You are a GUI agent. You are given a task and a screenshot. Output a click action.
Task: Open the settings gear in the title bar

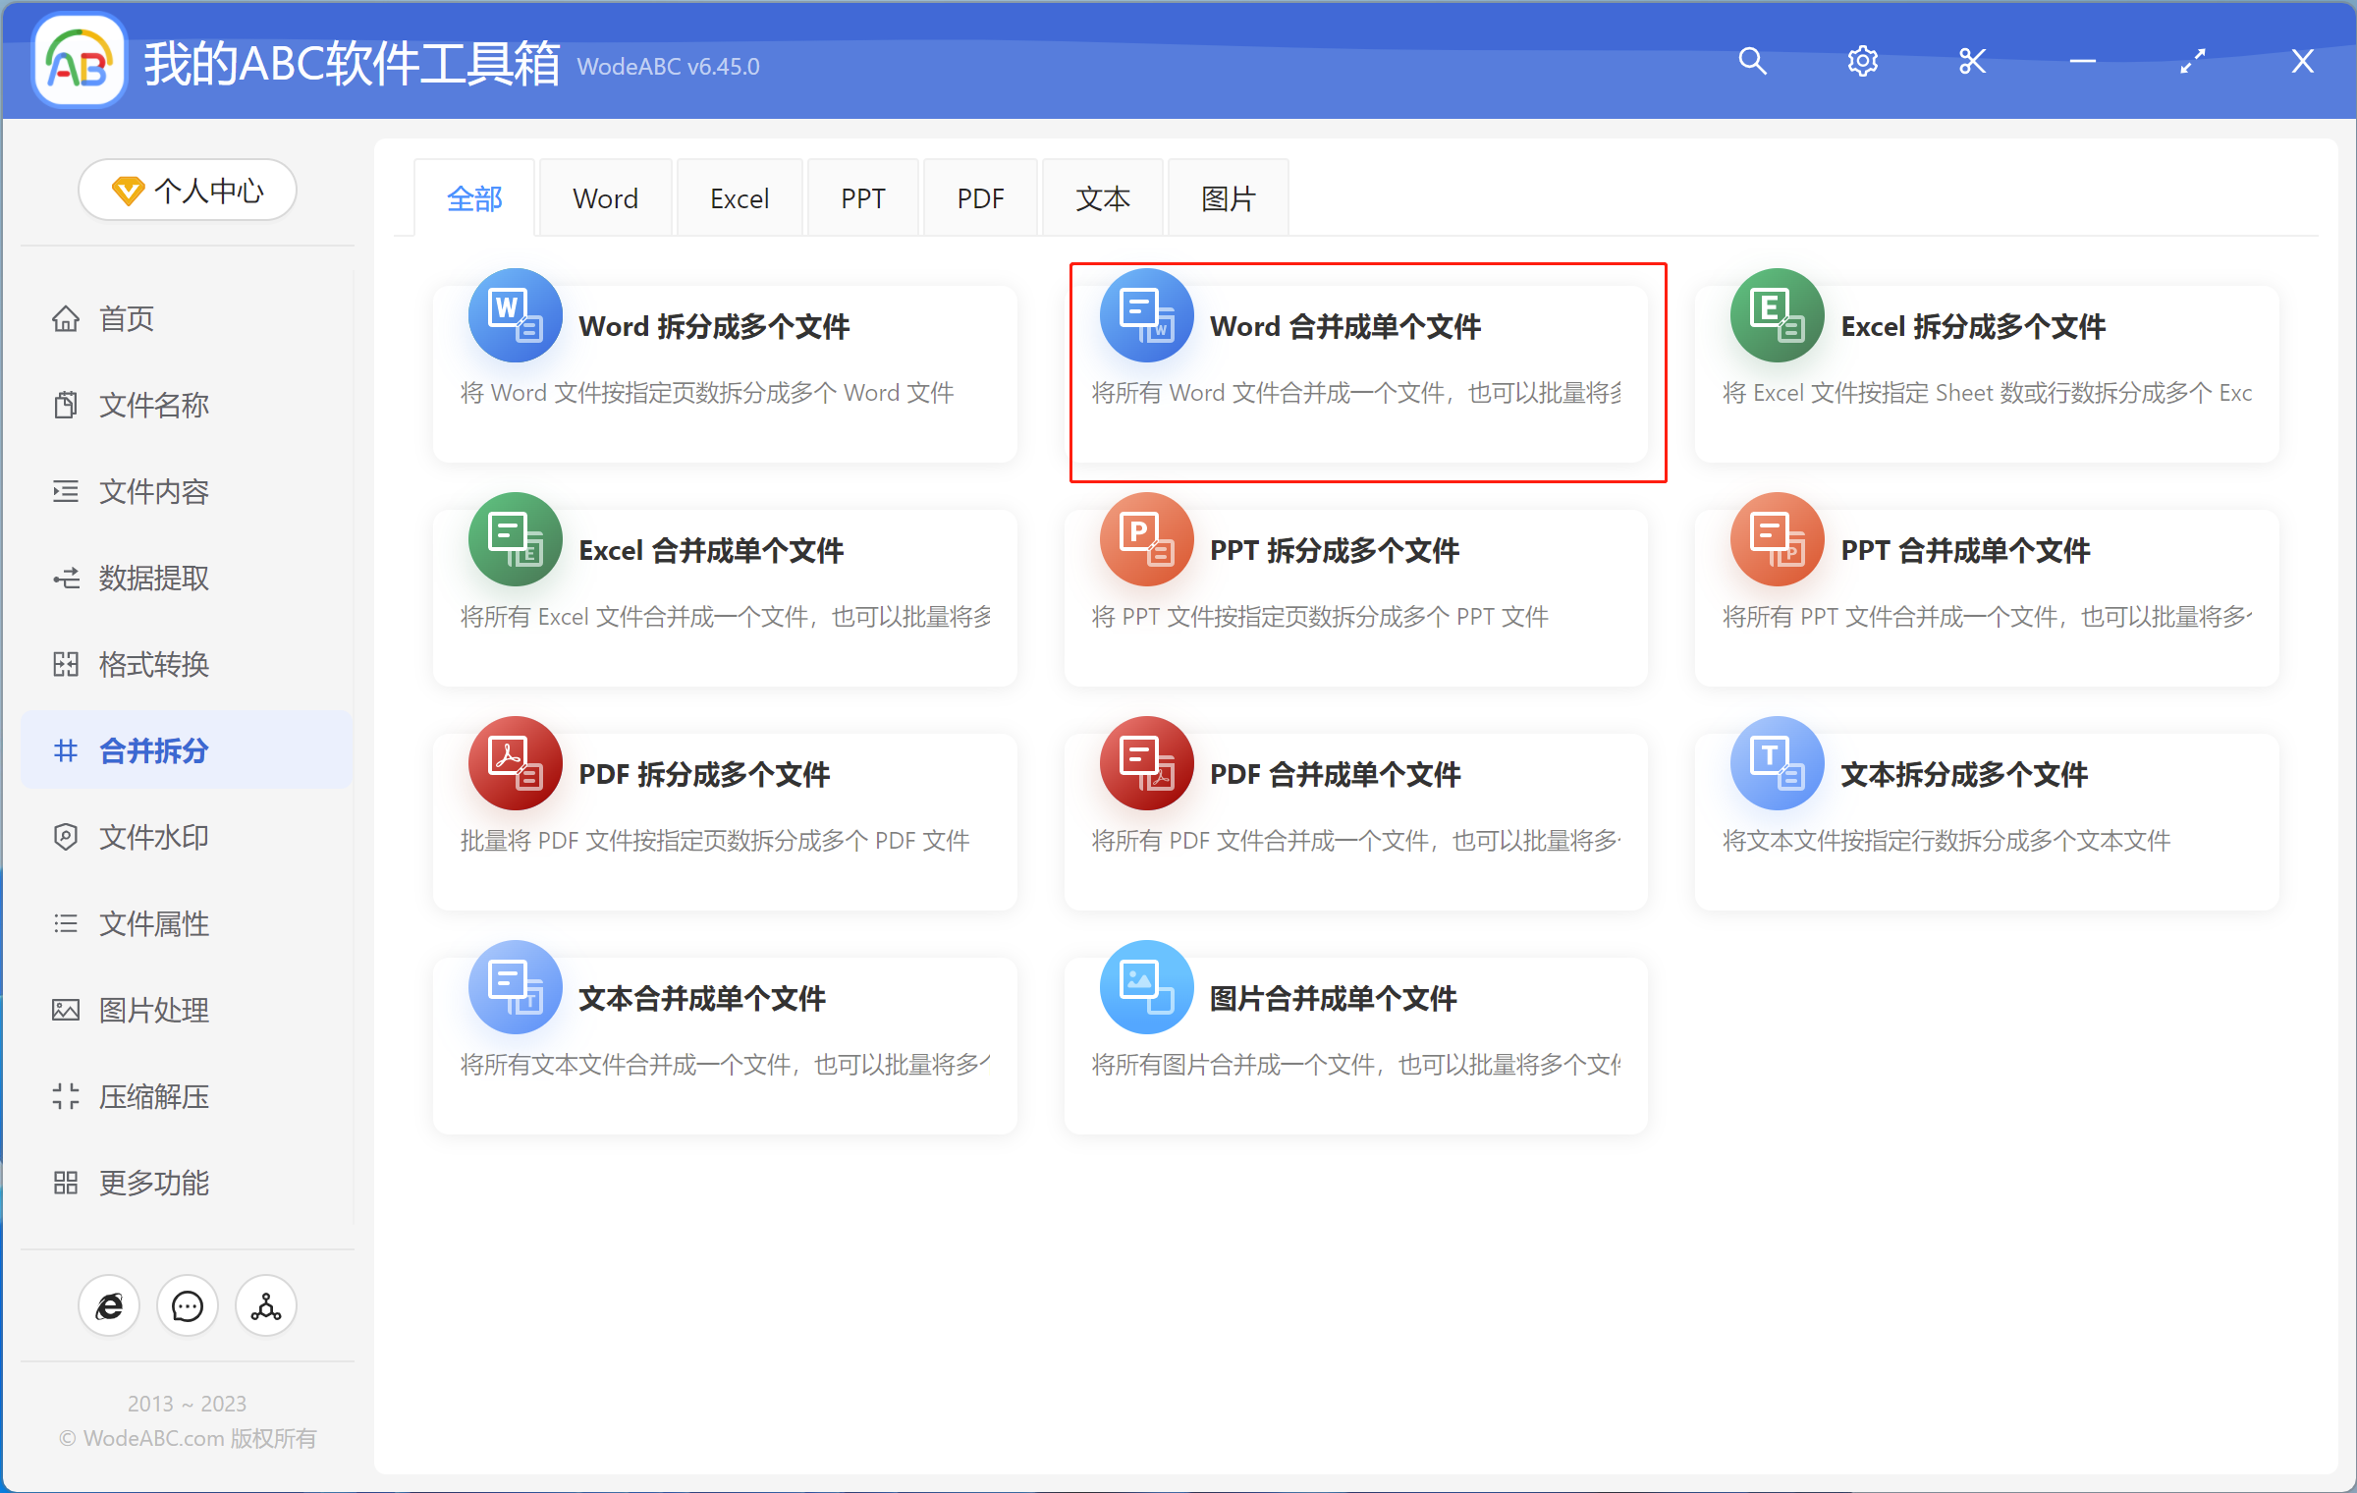click(1862, 61)
